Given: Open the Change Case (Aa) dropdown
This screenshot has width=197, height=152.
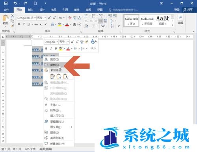Looking at the screenshot, I should point(61,18).
